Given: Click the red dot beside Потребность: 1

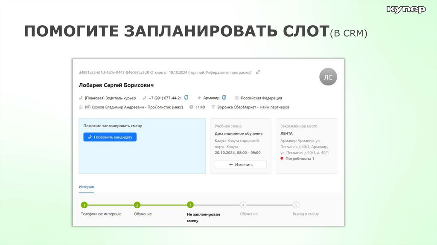Looking at the screenshot, I should (282, 158).
